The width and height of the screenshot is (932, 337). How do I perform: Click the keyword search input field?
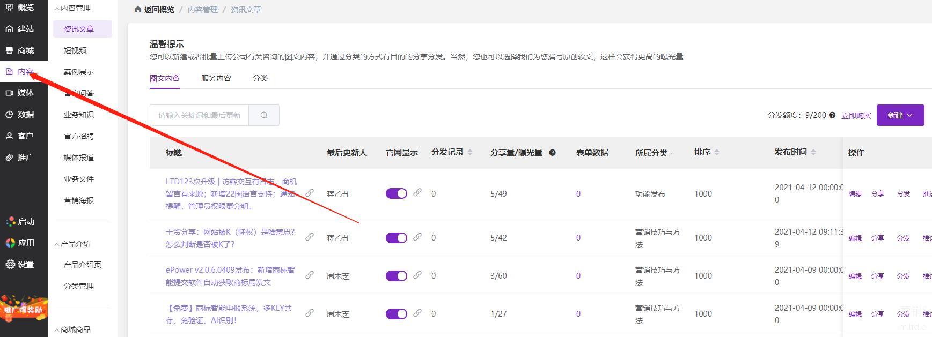(x=199, y=115)
